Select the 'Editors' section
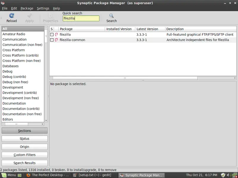Screen dimensions: 238x178 pyautogui.click(x=23, y=119)
